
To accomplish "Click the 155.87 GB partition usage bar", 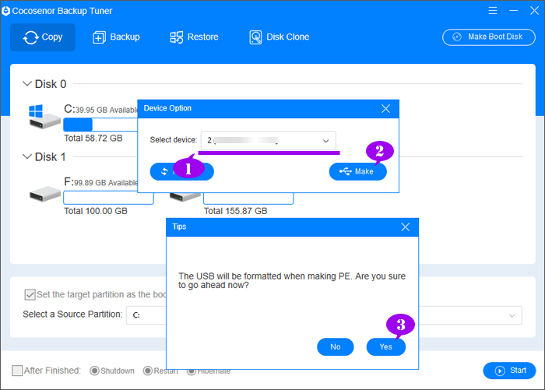I will point(248,199).
